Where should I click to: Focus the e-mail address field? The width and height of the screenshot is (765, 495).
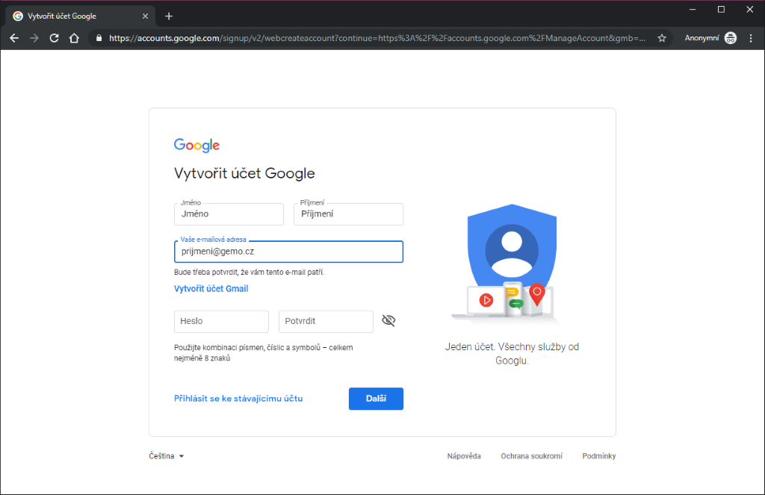[x=288, y=252]
